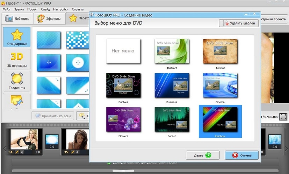Viewport: 289px width, 174px height.
Task: Open the Слайд menu
Action: (45, 9)
